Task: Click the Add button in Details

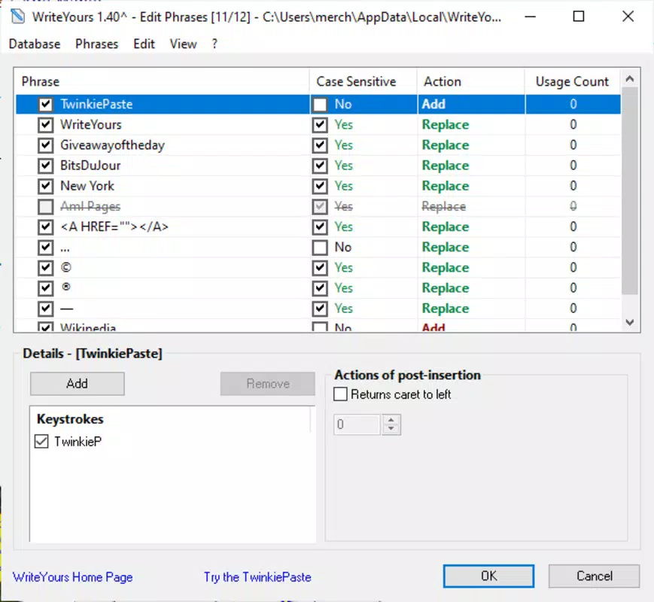Action: [78, 383]
